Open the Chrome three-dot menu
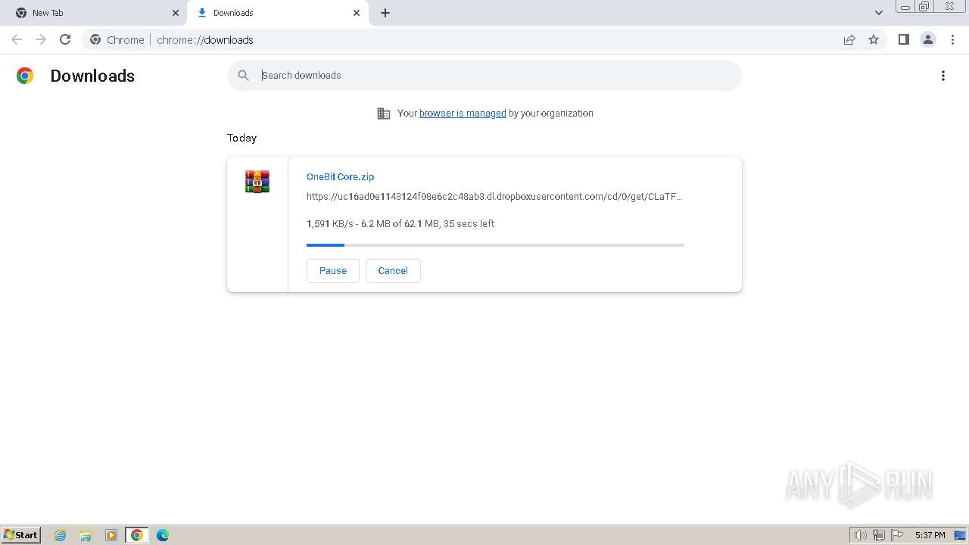969x545 pixels. click(x=953, y=39)
